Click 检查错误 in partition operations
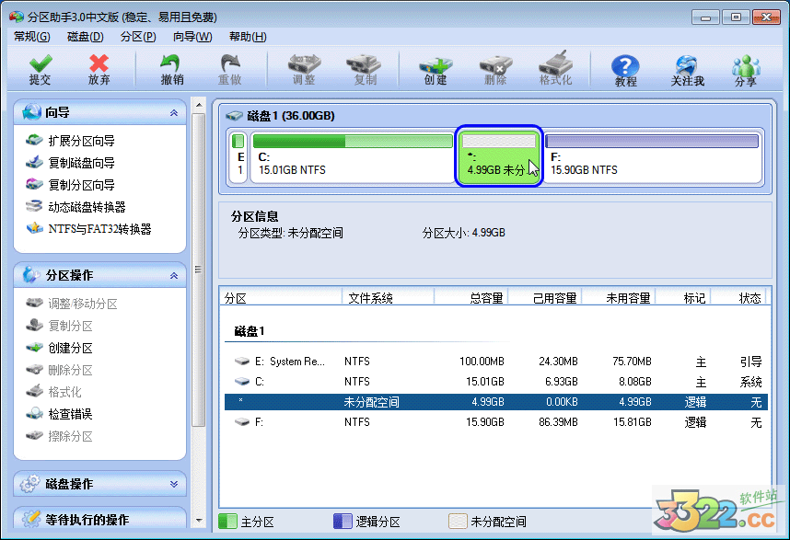This screenshot has width=790, height=540. 70,414
